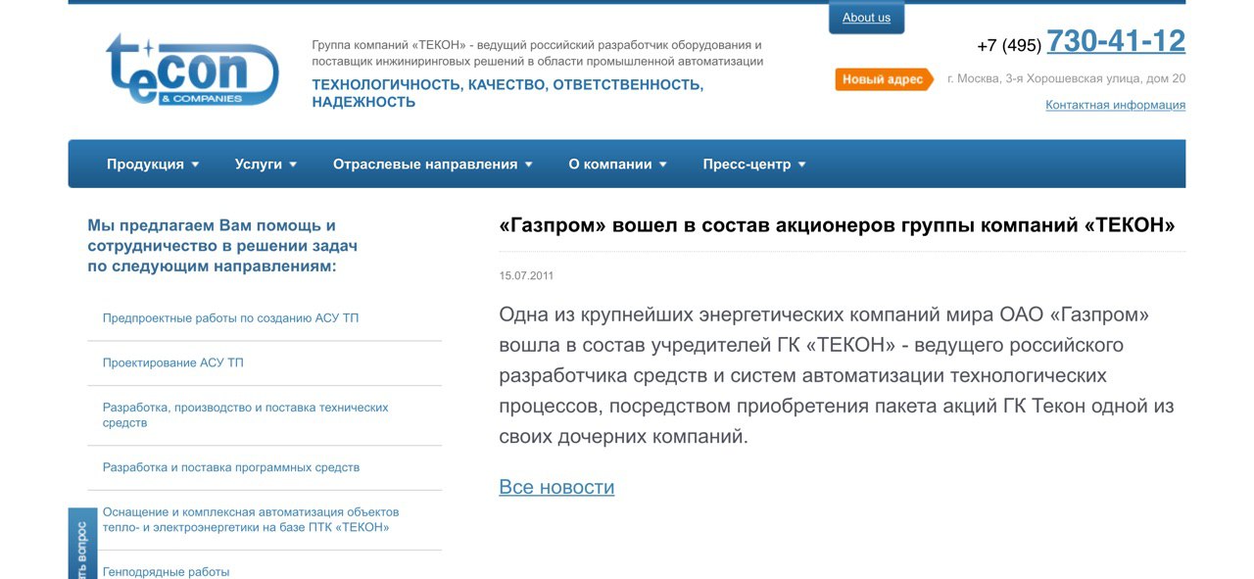The width and height of the screenshot is (1254, 579).
Task: Click the vertical 'вопрос' side tab
Action: (81, 544)
